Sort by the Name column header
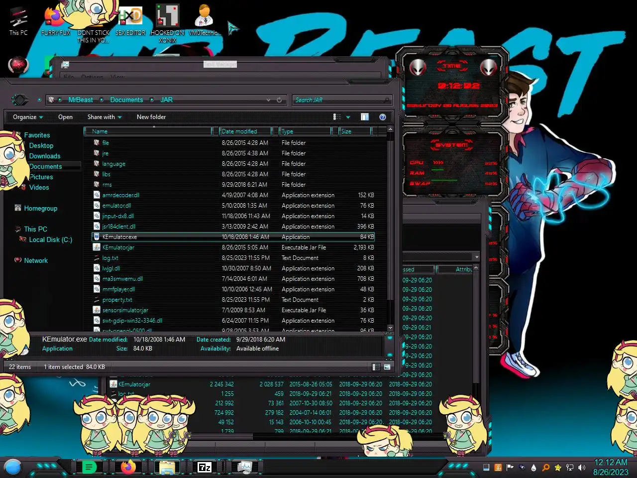 (x=148, y=131)
